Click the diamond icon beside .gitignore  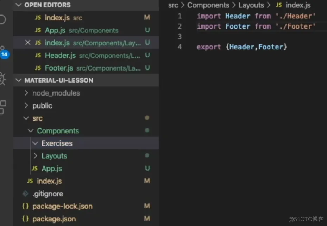25,194
